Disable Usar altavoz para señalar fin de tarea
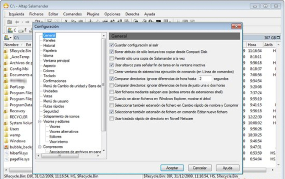Image resolution: width=285 pixels, height=179 pixels. 112,65
